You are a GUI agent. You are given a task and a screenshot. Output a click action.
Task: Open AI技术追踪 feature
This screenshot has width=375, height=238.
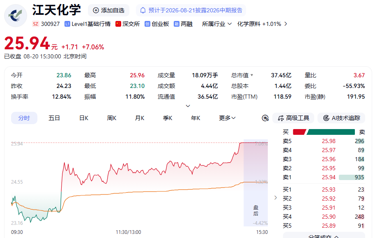coord(341,118)
